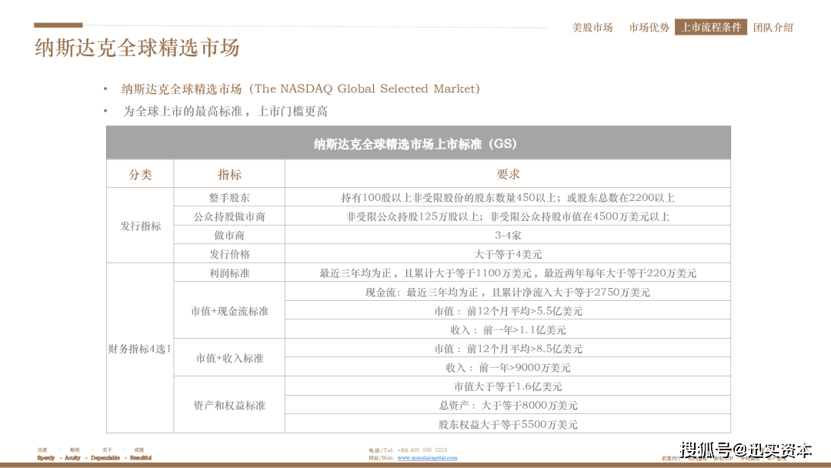Click the cell 收入：前一年>1.1亿美元
The width and height of the screenshot is (831, 468).
tap(508, 329)
